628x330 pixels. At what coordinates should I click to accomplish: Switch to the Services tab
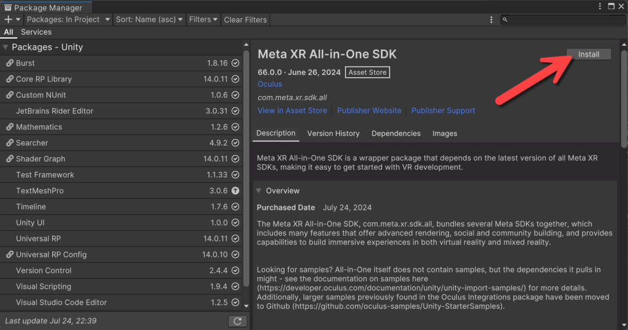click(x=36, y=32)
